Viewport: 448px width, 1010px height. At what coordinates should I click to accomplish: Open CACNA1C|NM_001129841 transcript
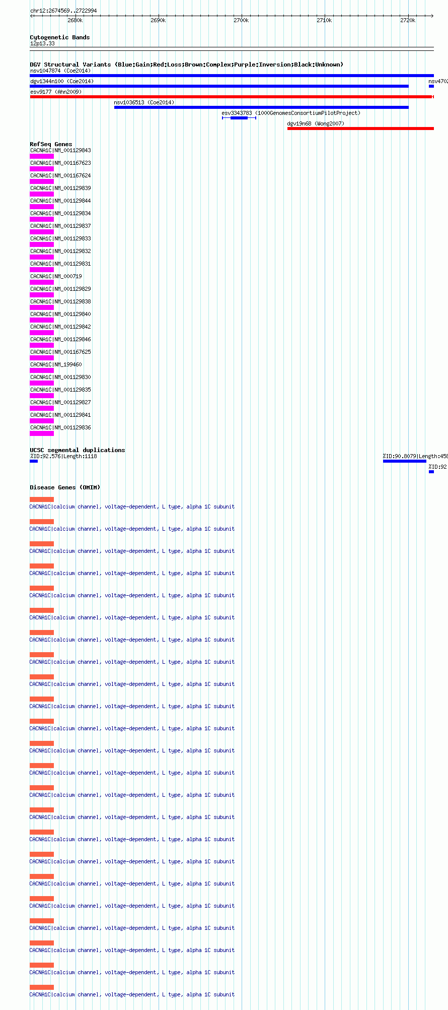point(60,415)
